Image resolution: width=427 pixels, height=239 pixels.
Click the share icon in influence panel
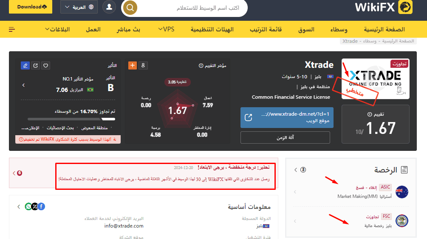35,65
